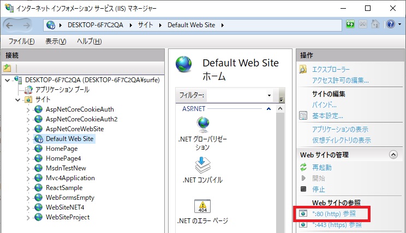Click アプリケーションの表示 link

[340, 129]
